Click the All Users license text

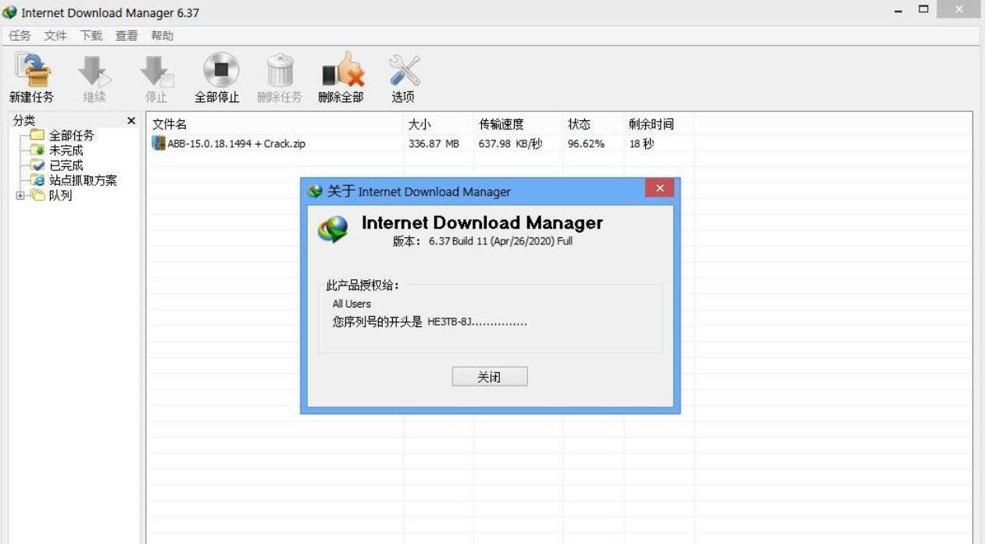click(x=352, y=304)
